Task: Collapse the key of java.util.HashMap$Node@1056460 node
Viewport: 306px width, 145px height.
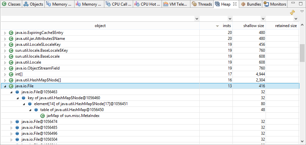Action: point(17,98)
